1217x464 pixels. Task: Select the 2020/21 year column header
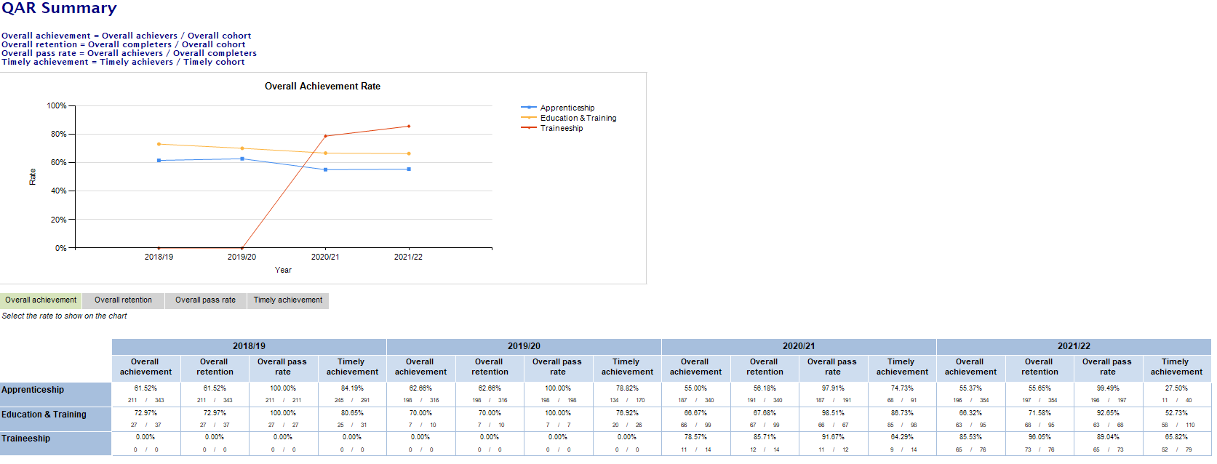tap(799, 346)
